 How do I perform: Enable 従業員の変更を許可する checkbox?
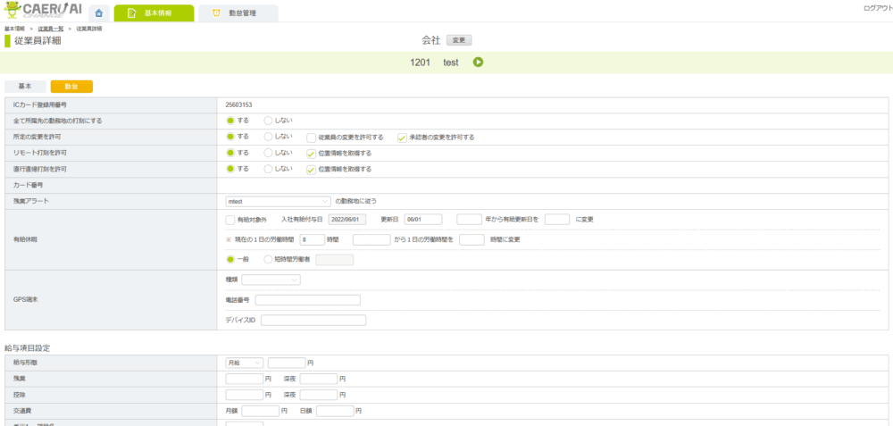click(x=311, y=138)
